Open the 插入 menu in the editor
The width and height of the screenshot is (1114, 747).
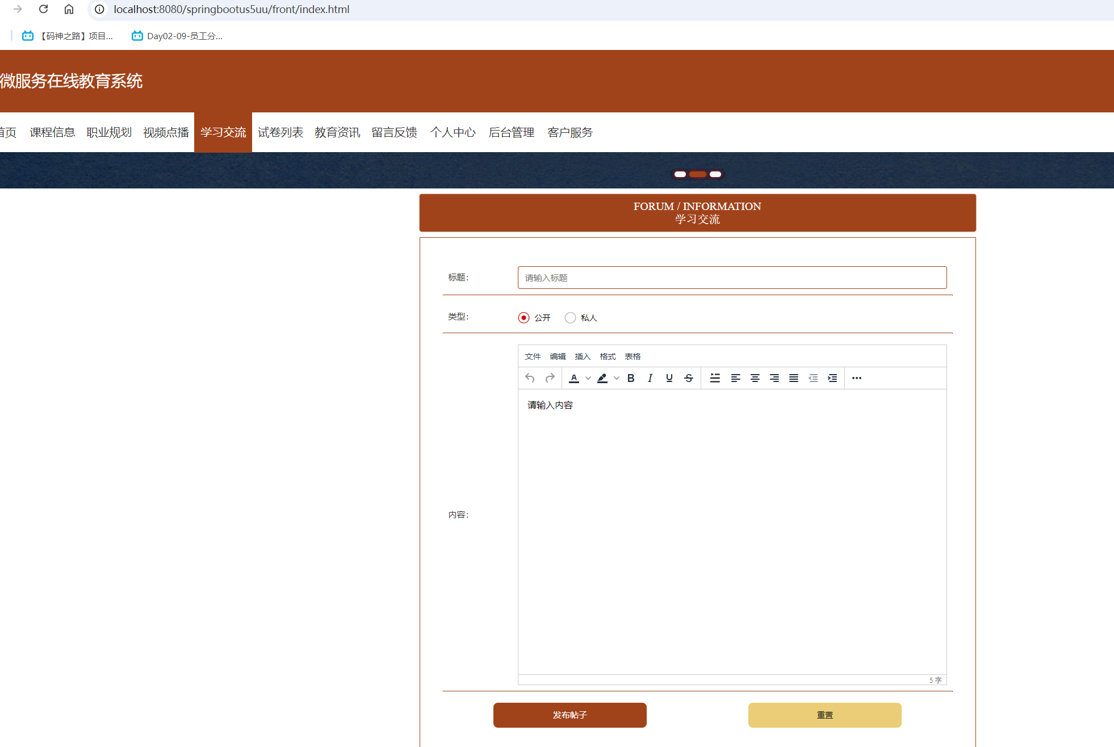pos(583,356)
